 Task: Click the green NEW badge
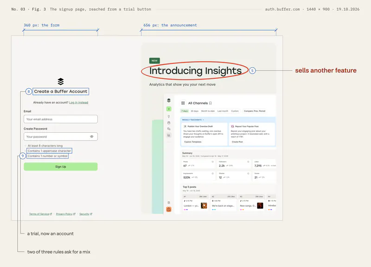coord(154,61)
